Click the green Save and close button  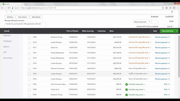[168, 31]
